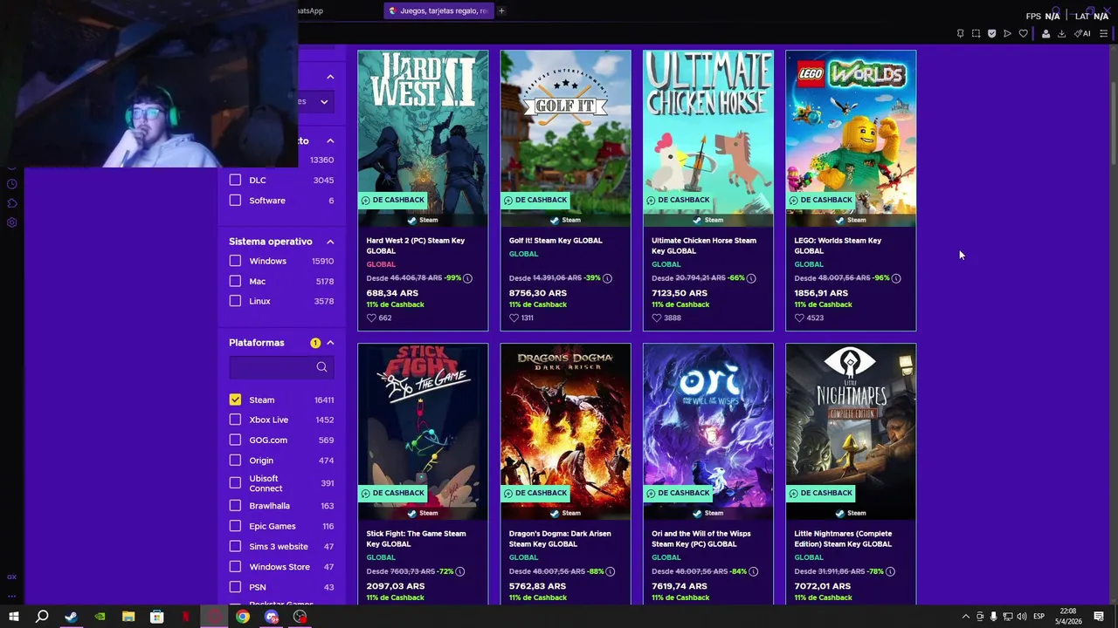Click wishlist heart on Golf It!
The height and width of the screenshot is (628, 1118).
[514, 317]
